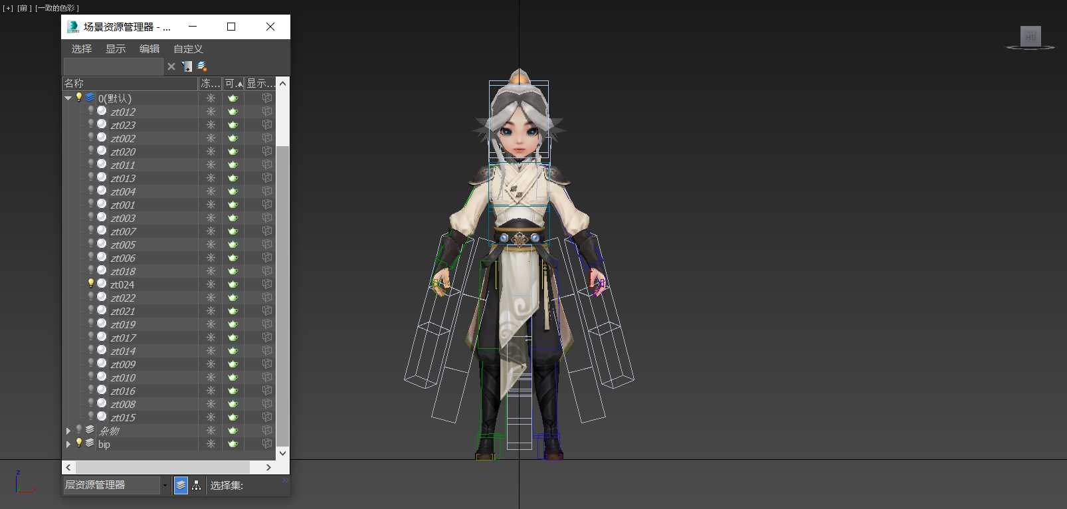Click the ViewCube in the viewport corner
Screen dimensions: 1067x509
tap(1030, 37)
